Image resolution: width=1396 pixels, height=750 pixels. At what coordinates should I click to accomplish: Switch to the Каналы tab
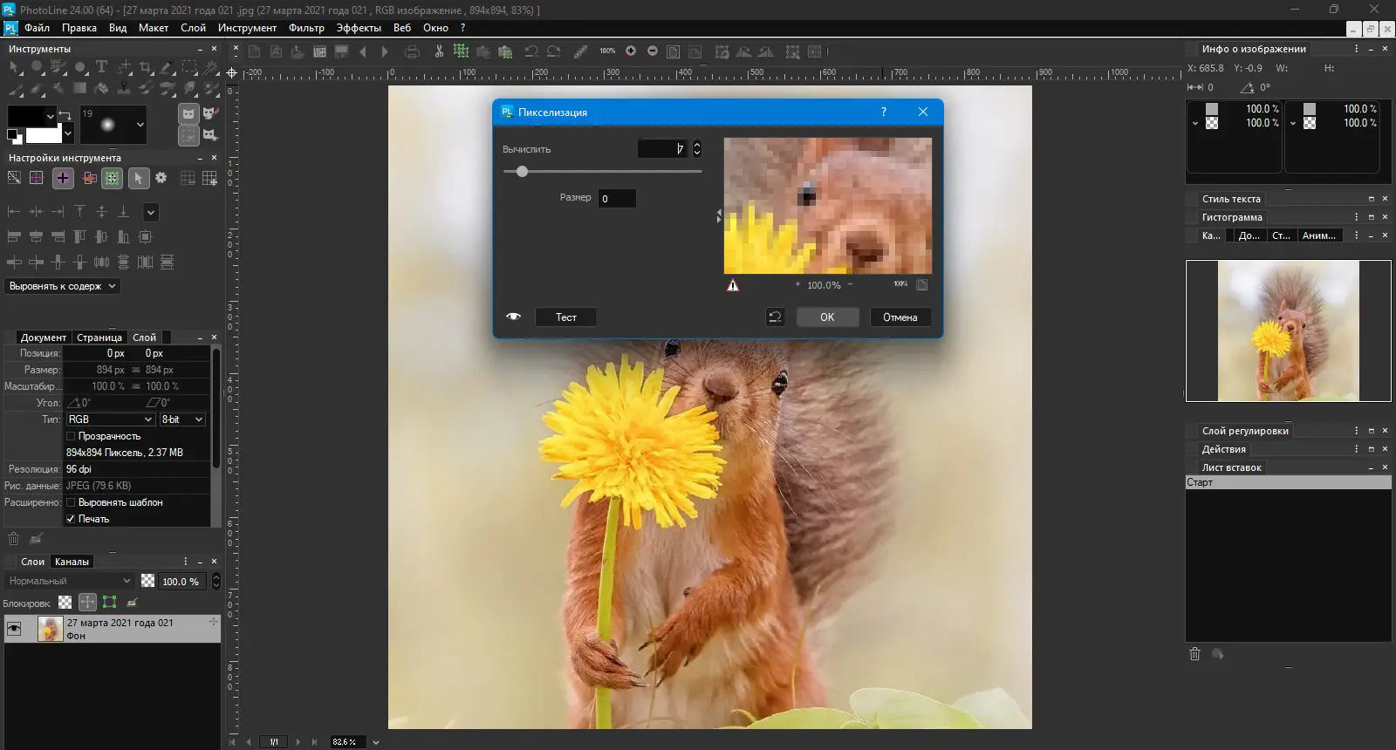[72, 562]
